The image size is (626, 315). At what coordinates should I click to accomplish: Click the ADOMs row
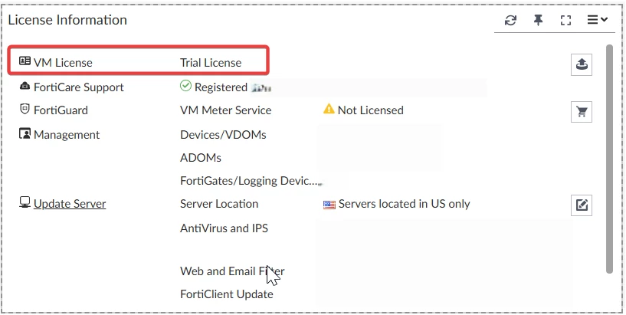coord(201,158)
